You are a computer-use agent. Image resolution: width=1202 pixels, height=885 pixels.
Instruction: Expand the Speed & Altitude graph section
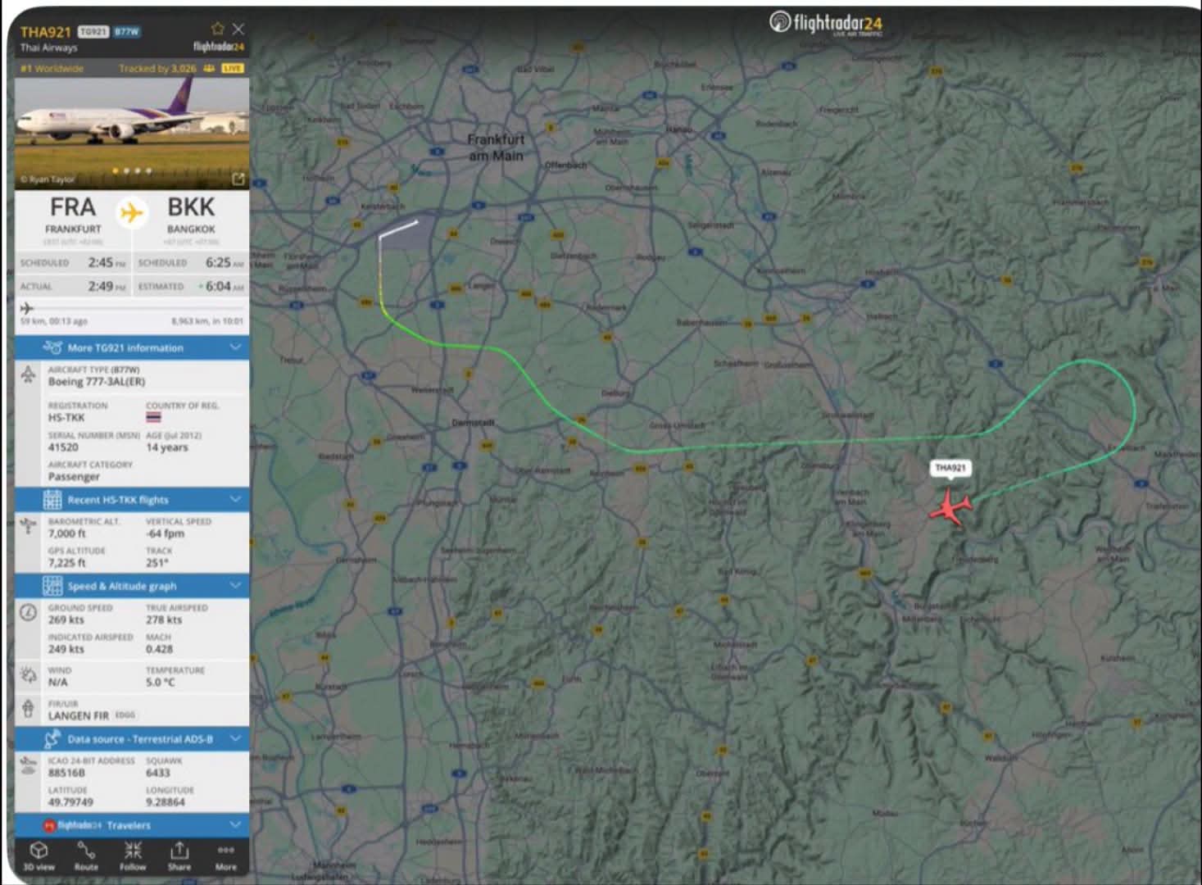(132, 586)
